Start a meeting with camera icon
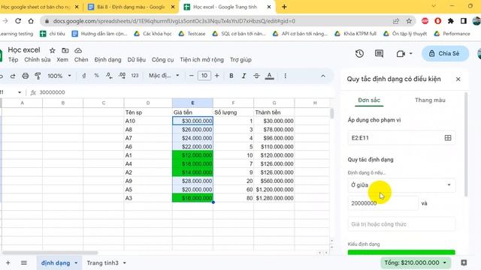This screenshot has height=270, width=481. tap(401, 53)
